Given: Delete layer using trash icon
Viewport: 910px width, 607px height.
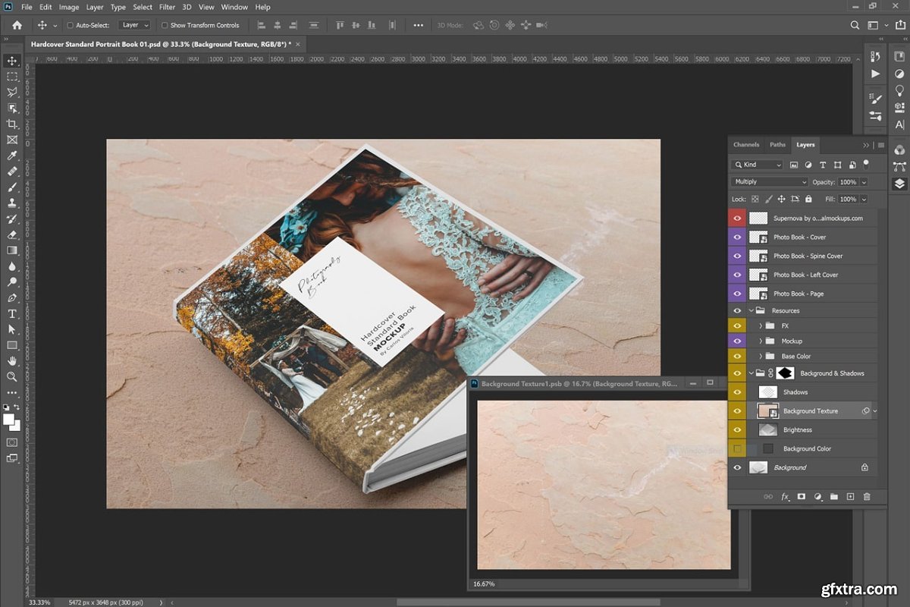Looking at the screenshot, I should pos(867,496).
